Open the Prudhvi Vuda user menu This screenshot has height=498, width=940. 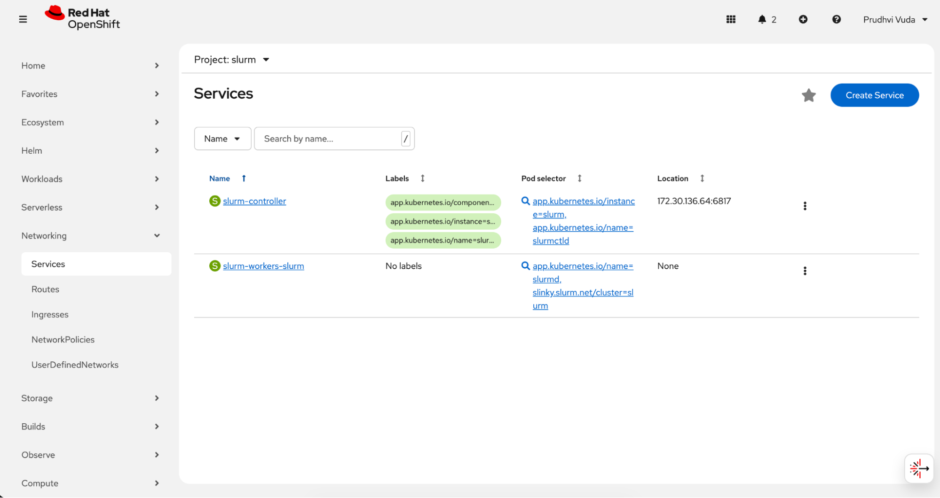click(x=894, y=19)
